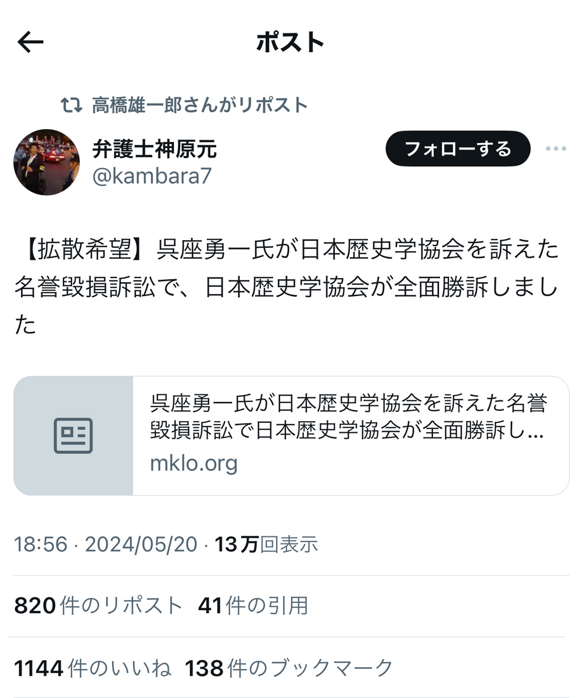Viewport: 583px width, 698px height.
Task: Follow the account with フォローする
Action: point(458,149)
